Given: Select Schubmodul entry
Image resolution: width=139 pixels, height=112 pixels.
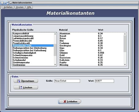Looking at the screenshot, I should coord(33,60).
